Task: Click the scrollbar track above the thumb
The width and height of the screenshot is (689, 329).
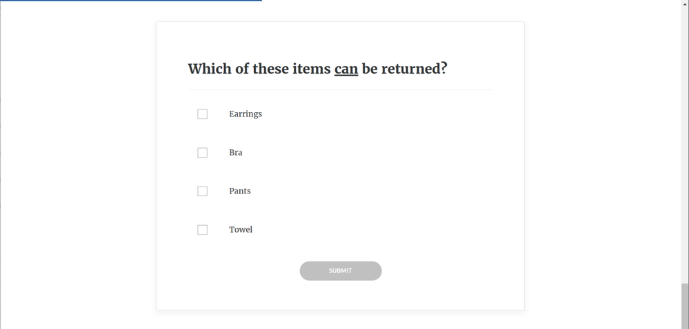Action: tap(685, 138)
